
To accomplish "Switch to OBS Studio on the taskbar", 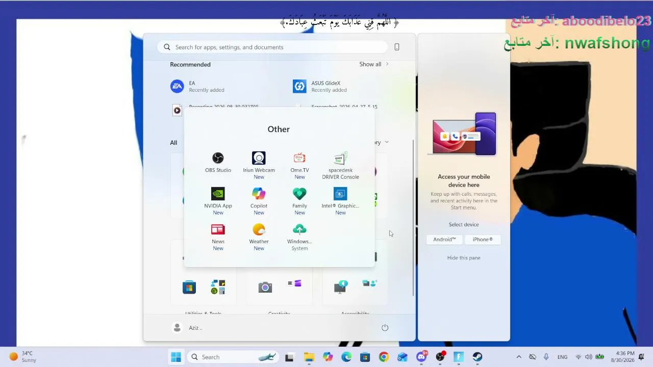I will tap(440, 357).
